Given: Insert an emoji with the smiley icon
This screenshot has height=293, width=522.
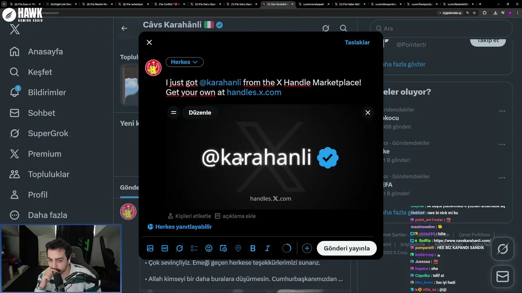Looking at the screenshot, I should (209, 248).
